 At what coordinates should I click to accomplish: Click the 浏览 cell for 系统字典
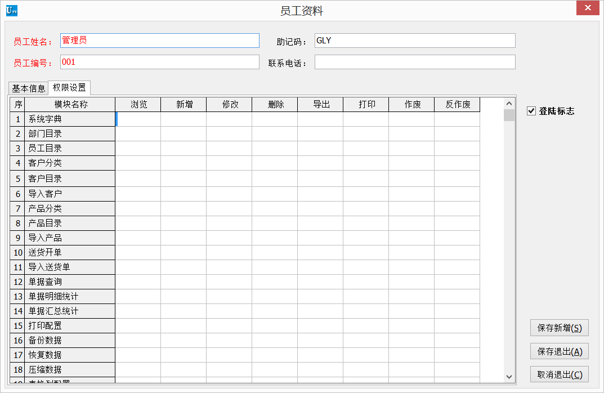click(138, 119)
